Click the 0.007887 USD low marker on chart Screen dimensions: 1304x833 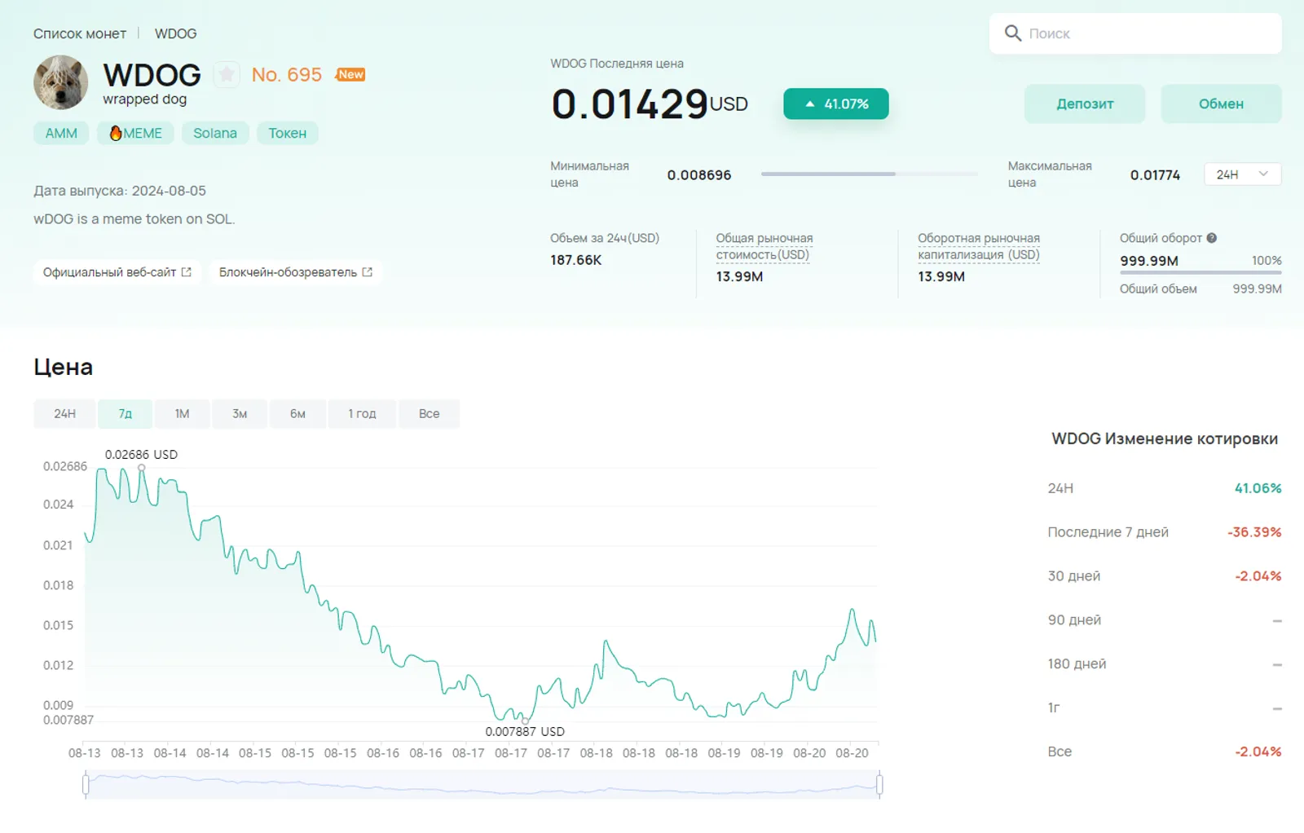point(525,721)
